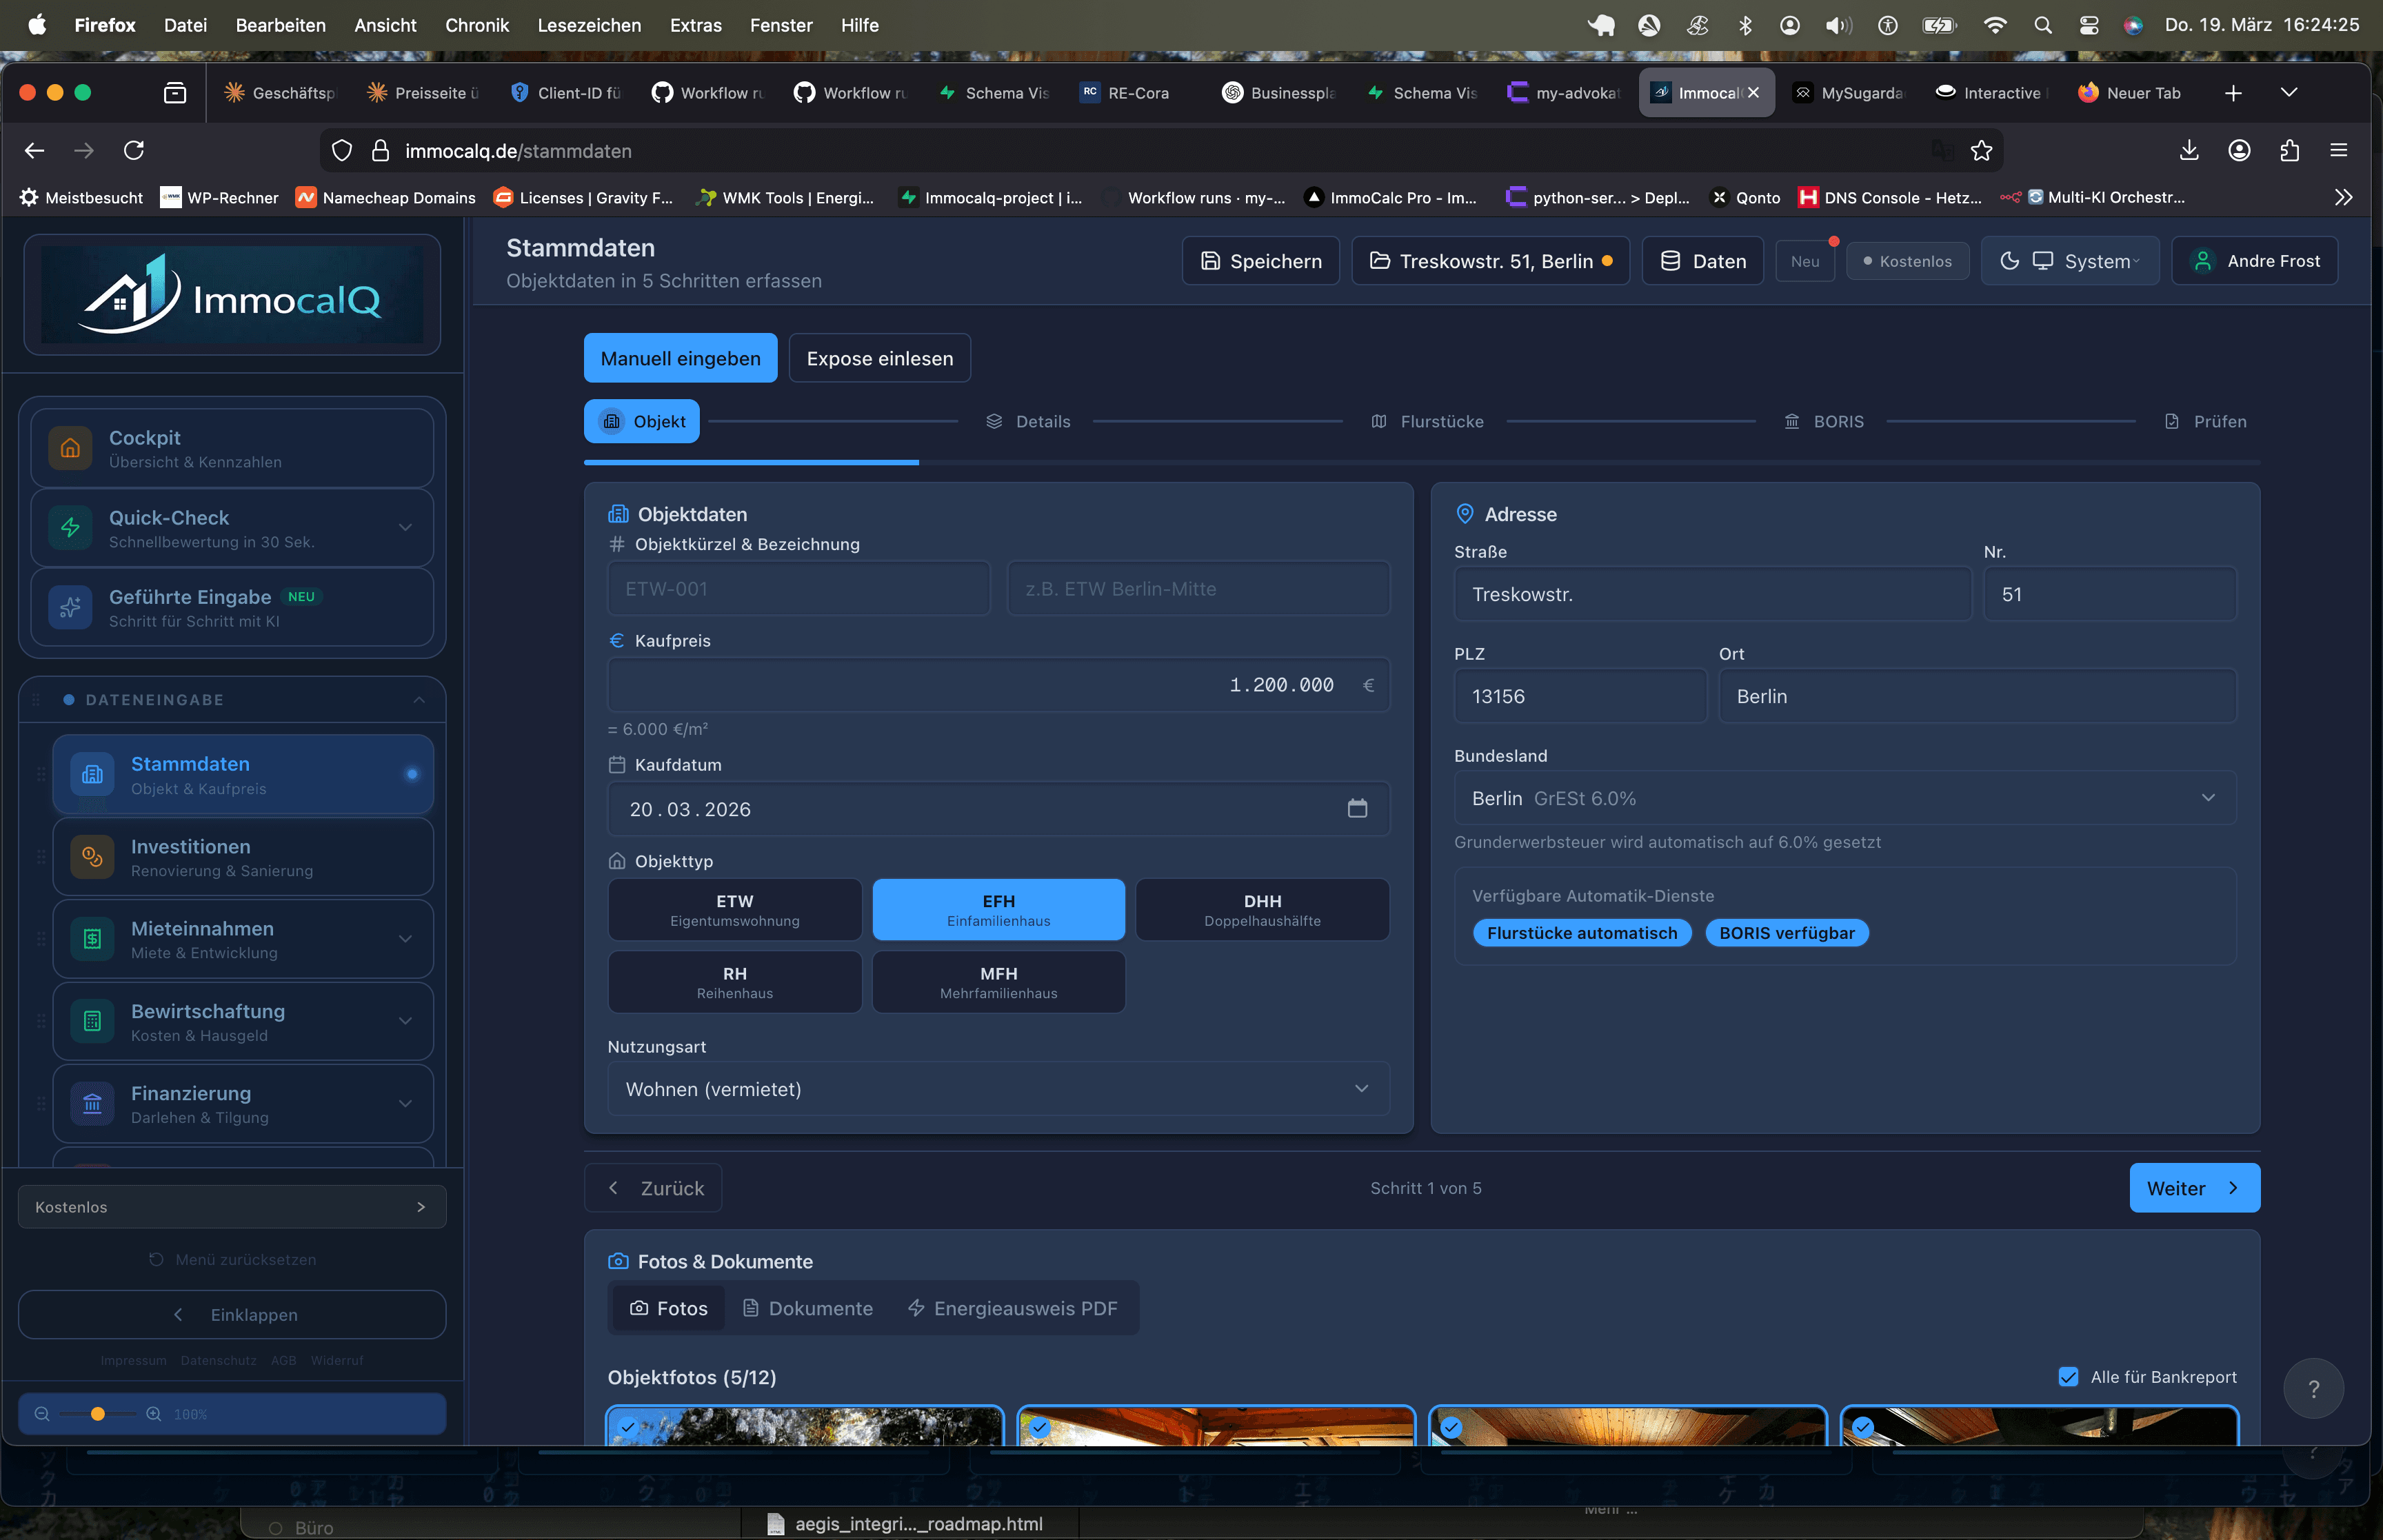The width and height of the screenshot is (2383, 1540).
Task: Click Weiter to proceed to next step
Action: tap(2194, 1188)
